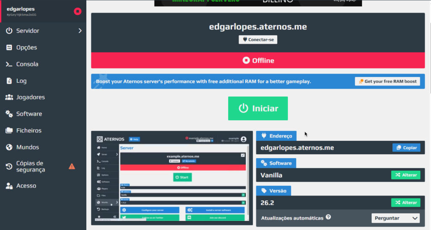The width and height of the screenshot is (431, 230).
Task: Click Alterar beside version 26.2
Action: pyautogui.click(x=406, y=203)
